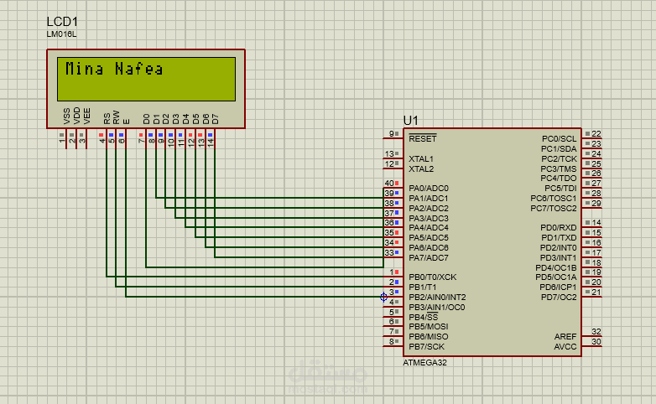Click pin number 40 on U1
Image resolution: width=656 pixels, height=404 pixels.
(x=389, y=184)
